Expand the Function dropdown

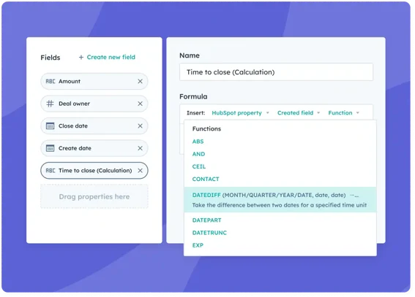[x=343, y=113]
